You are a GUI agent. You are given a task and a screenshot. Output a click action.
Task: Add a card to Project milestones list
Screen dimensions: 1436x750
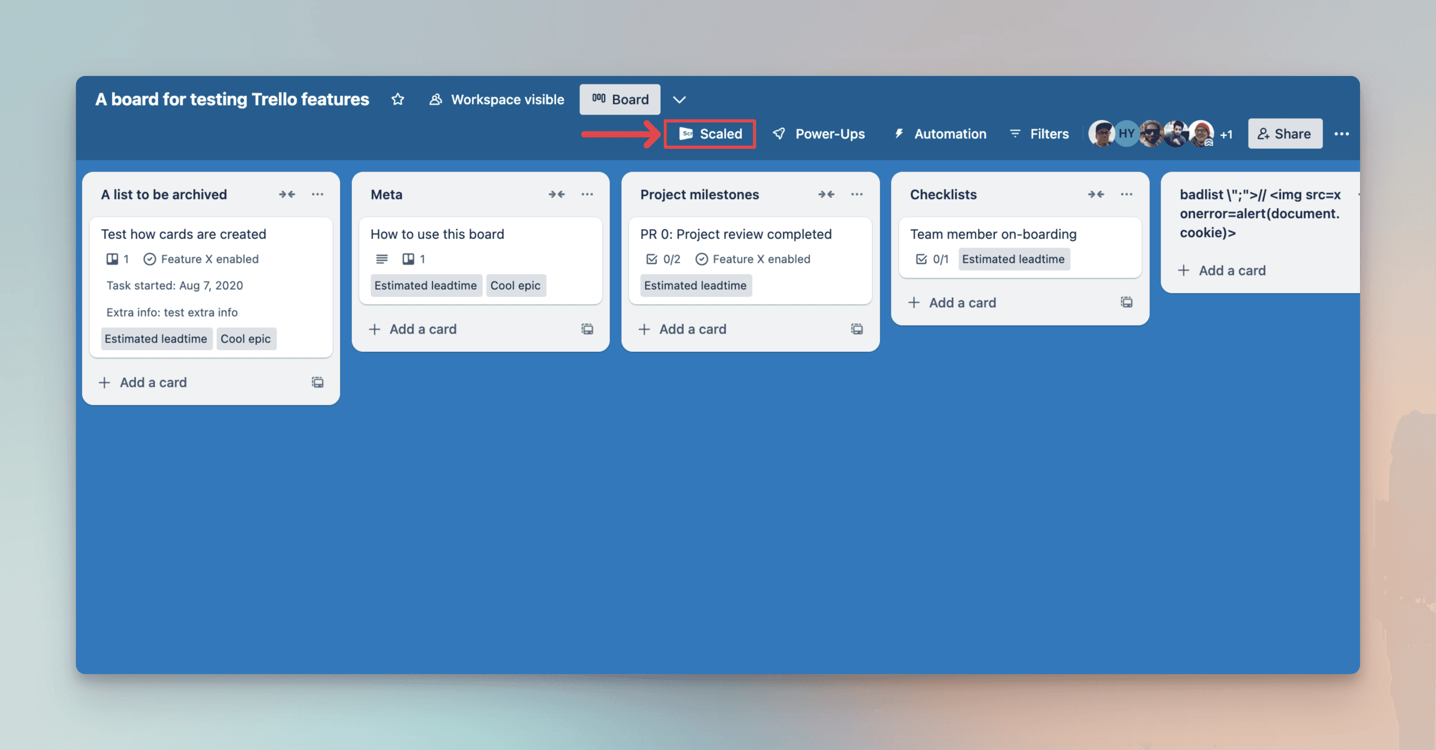click(x=682, y=329)
